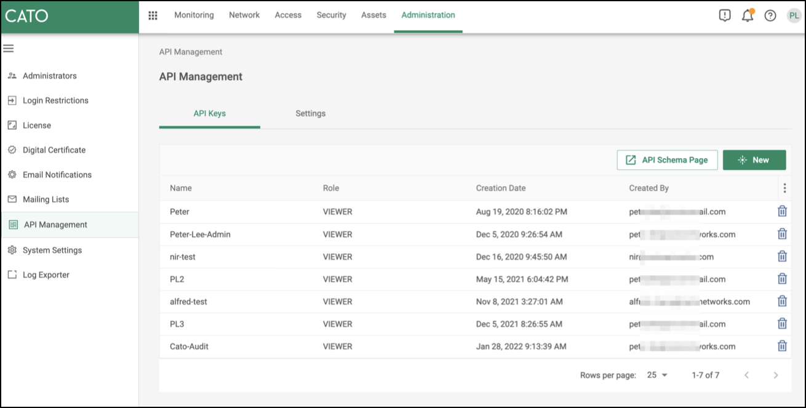Open Log Exporter in the sidebar
806x408 pixels.
(46, 275)
